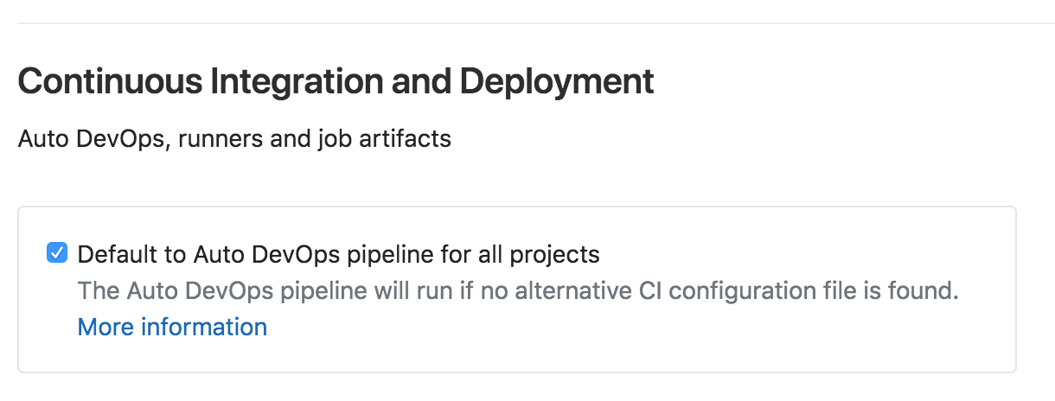Click the Auto DevOps pipeline help description text
1055x401 pixels.
[519, 290]
